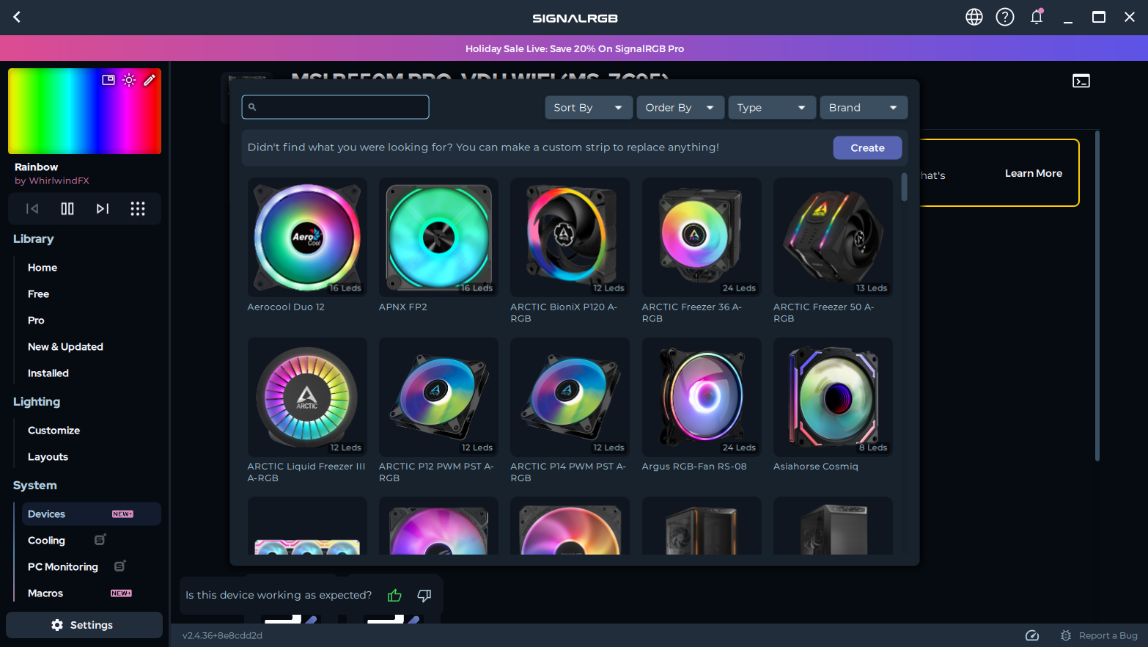Adjust brightness via the sun icon
Image resolution: width=1148 pixels, height=647 pixels.
pos(129,80)
